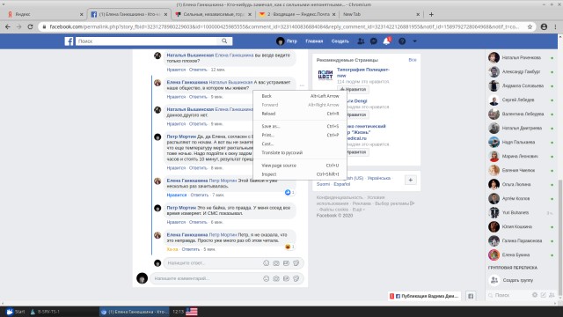Screen dimensions: 563x317
Task: Insert an emoji in the comment field
Action: click(266, 278)
